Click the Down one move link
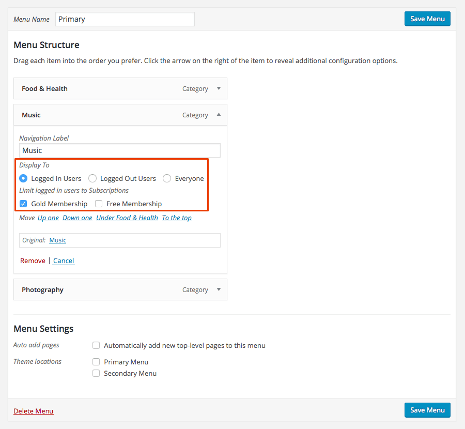This screenshot has width=465, height=429. [78, 218]
